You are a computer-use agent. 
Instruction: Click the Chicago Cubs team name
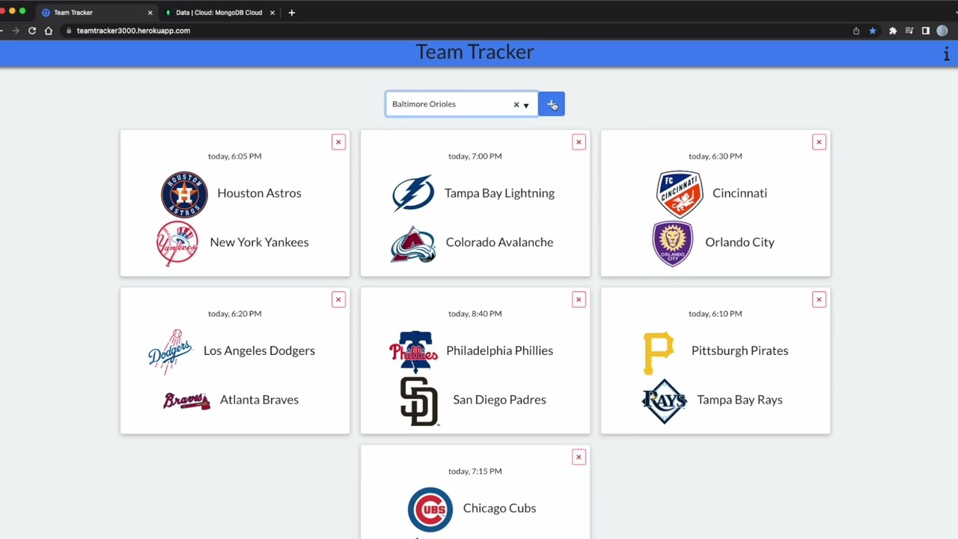click(x=499, y=508)
